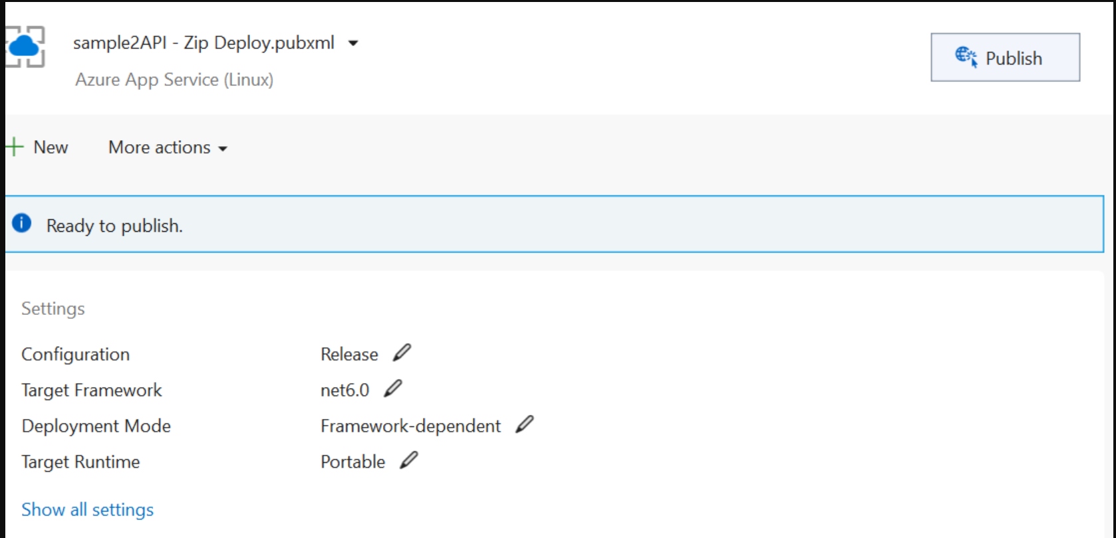The image size is (1116, 538).
Task: Edit Portable target runtime pencil
Action: click(409, 460)
